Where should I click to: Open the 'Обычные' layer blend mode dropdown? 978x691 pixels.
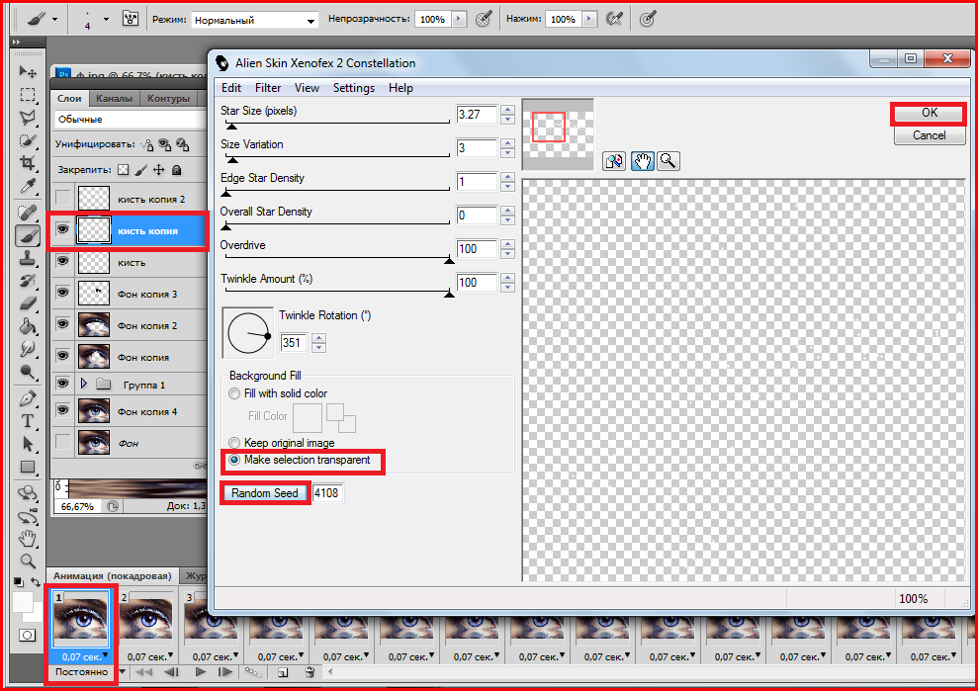click(x=130, y=119)
